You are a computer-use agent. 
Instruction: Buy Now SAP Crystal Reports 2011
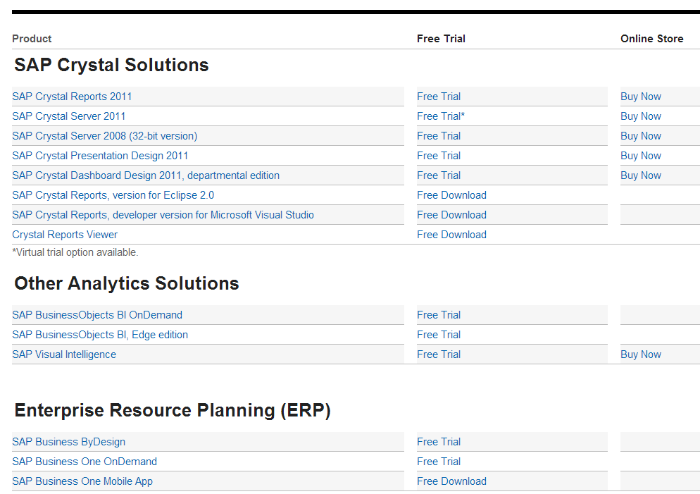(x=640, y=97)
